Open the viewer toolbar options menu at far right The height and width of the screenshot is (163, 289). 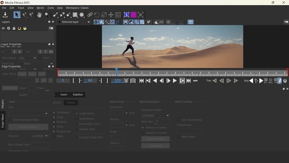286,22
